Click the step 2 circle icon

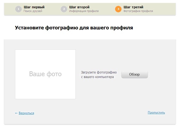click(64, 9)
